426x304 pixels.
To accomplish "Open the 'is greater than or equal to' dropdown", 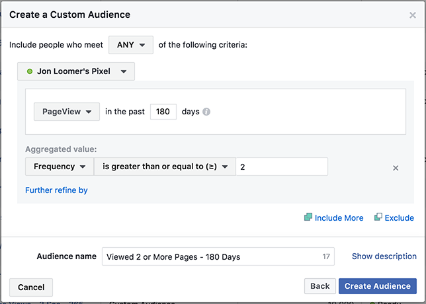I will (x=165, y=167).
